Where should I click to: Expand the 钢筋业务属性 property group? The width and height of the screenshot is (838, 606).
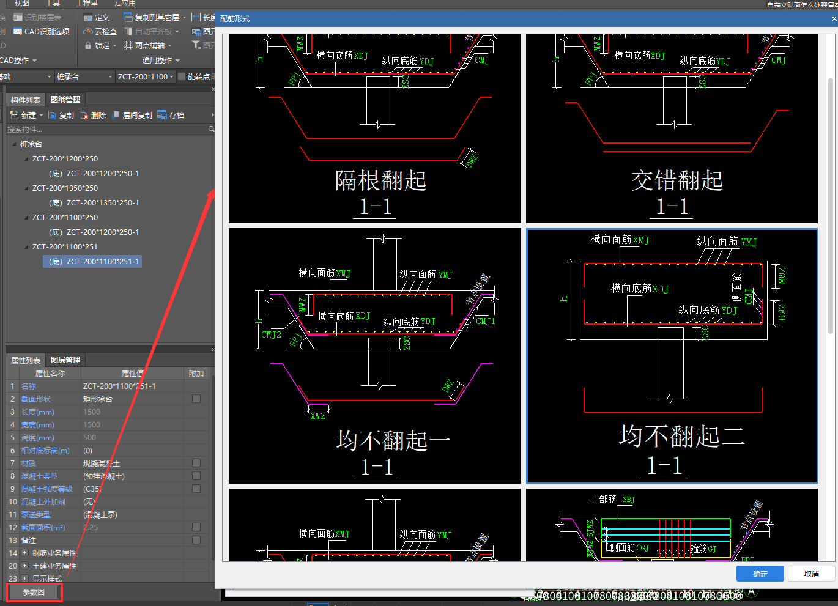[x=25, y=553]
